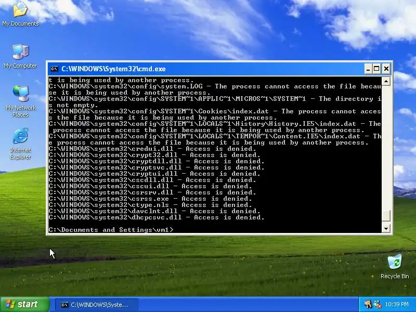The width and height of the screenshot is (416, 312).
Task: Click the cryptsvc.dll access denied line
Action: coord(157,167)
